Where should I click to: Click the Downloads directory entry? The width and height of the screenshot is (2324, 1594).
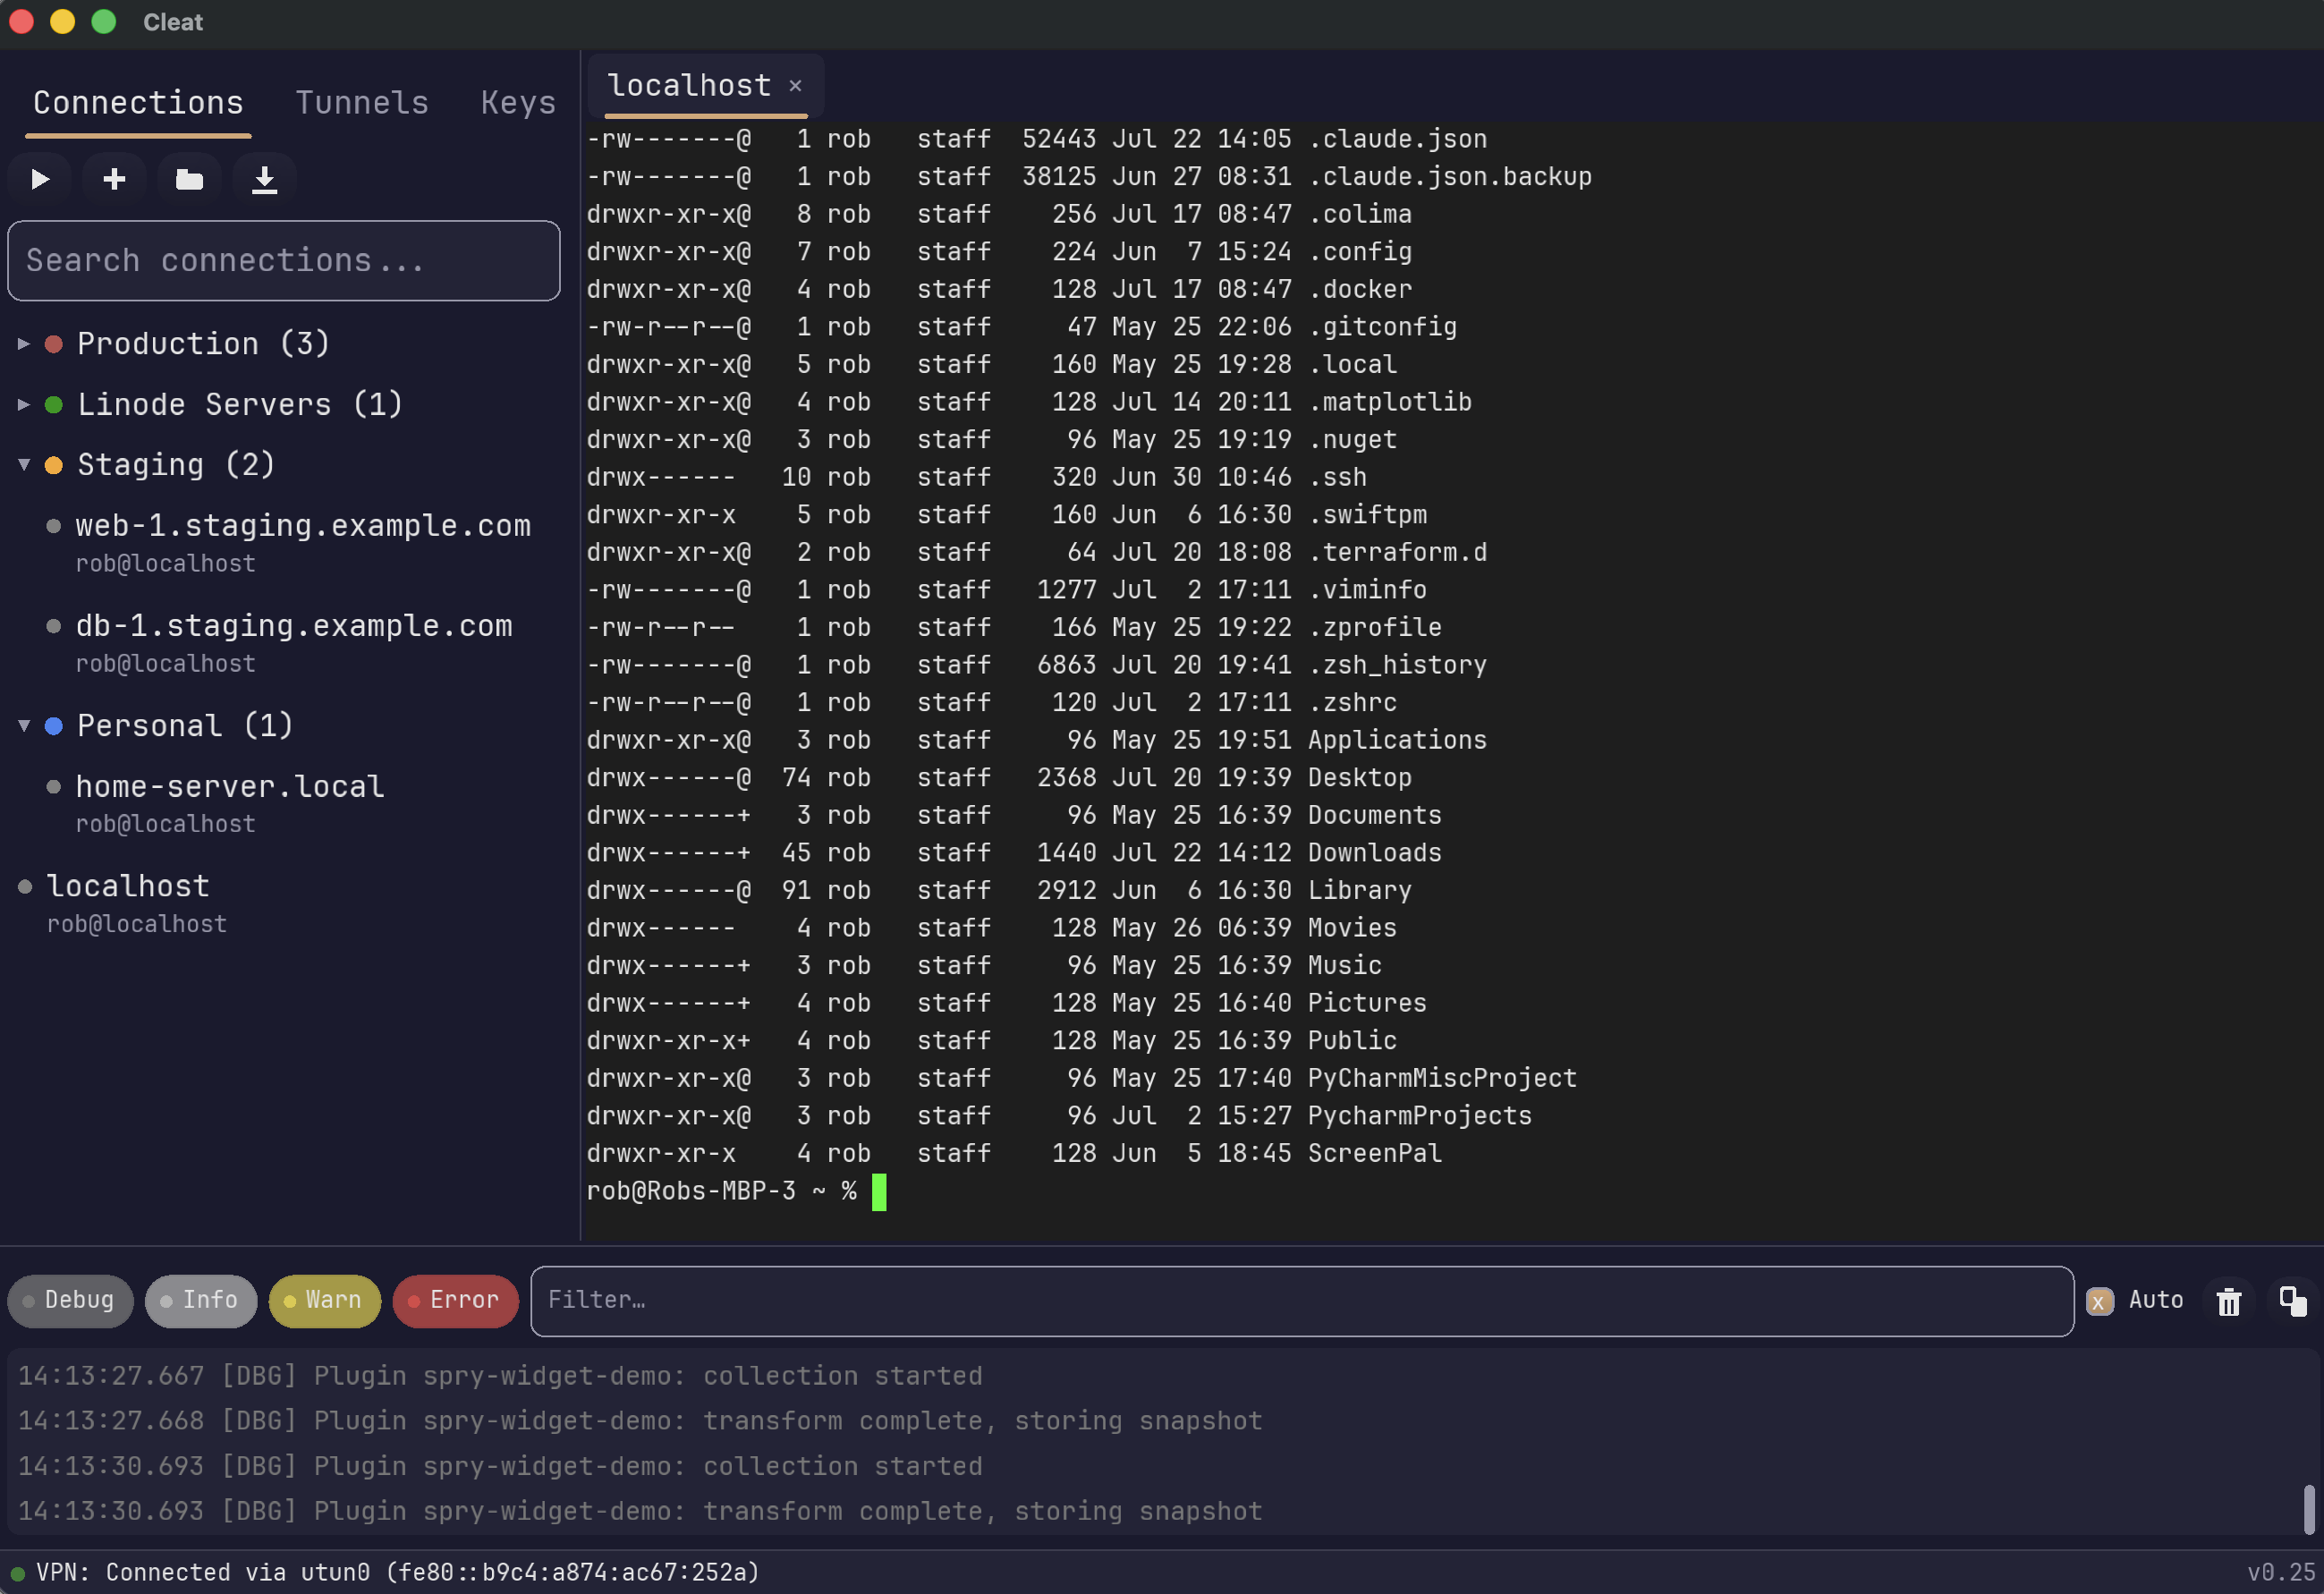1374,853
